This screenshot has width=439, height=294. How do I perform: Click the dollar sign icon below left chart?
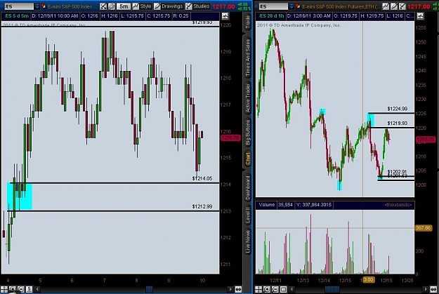(30, 289)
